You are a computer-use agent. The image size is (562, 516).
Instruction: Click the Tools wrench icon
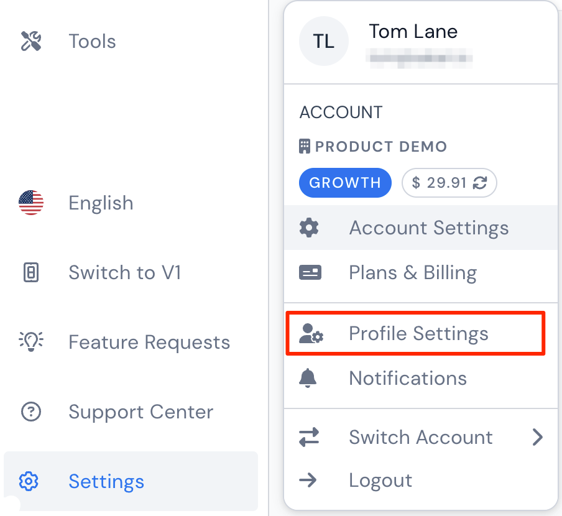[x=31, y=41]
